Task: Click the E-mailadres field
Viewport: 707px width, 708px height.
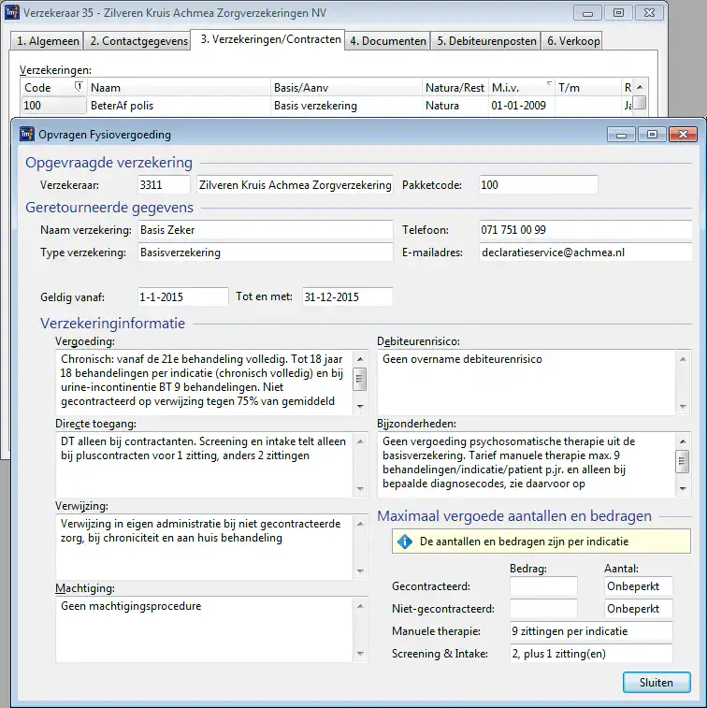Action: [584, 253]
